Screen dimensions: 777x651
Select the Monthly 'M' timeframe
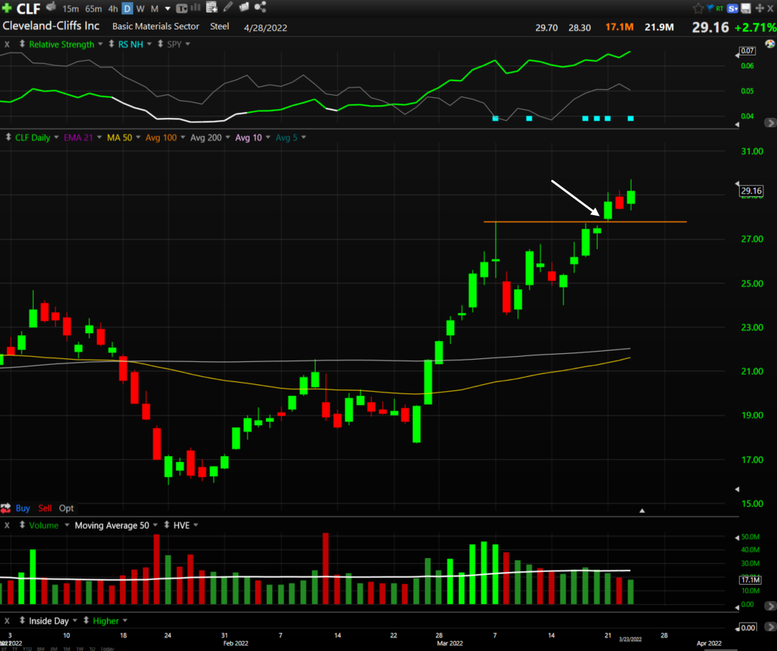155,9
